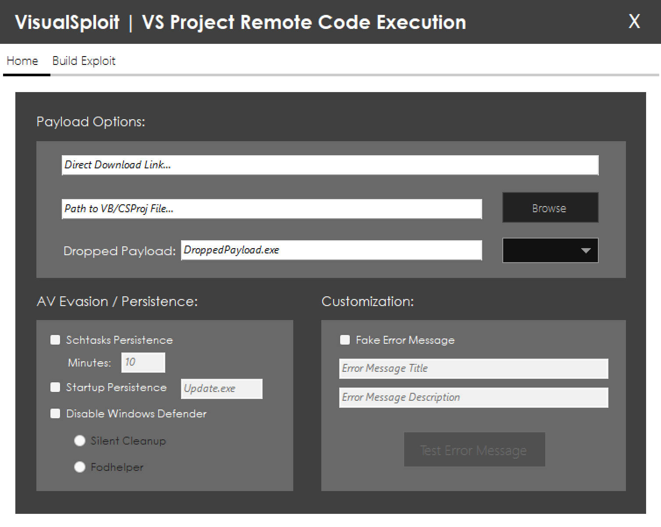Select the Fodhelper radio option
This screenshot has width=661, height=527.
tap(80, 467)
